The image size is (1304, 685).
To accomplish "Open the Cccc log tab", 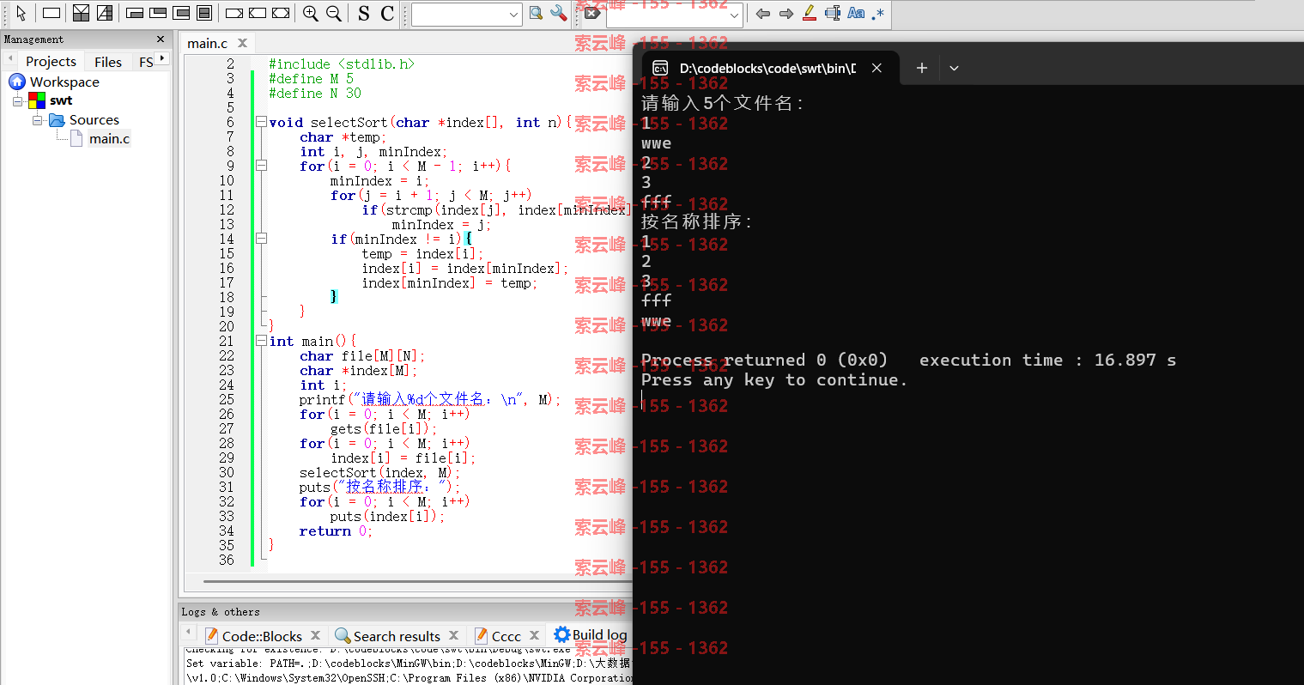I will [498, 636].
